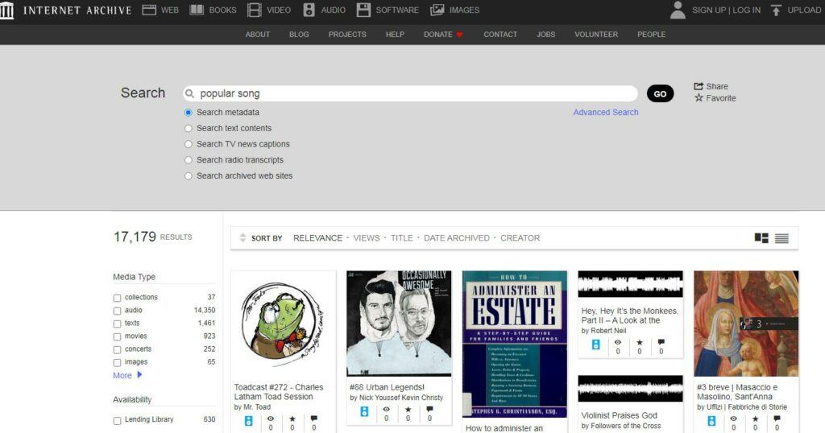Open the Video filmstrip icon
The height and width of the screenshot is (433, 825).
pyautogui.click(x=254, y=10)
